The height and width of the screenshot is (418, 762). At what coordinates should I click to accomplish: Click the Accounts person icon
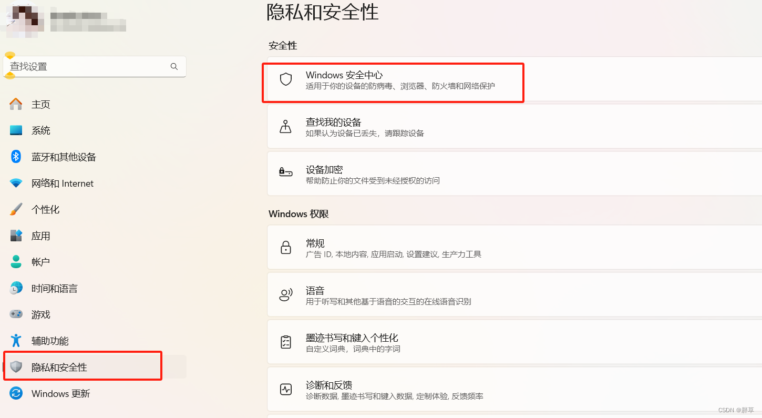click(16, 262)
